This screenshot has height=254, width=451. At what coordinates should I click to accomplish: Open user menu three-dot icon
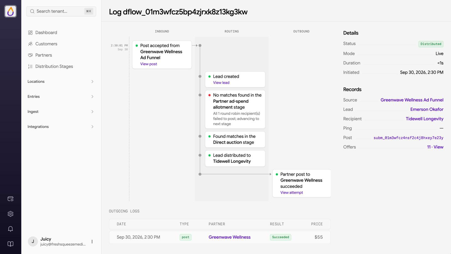pos(92,241)
